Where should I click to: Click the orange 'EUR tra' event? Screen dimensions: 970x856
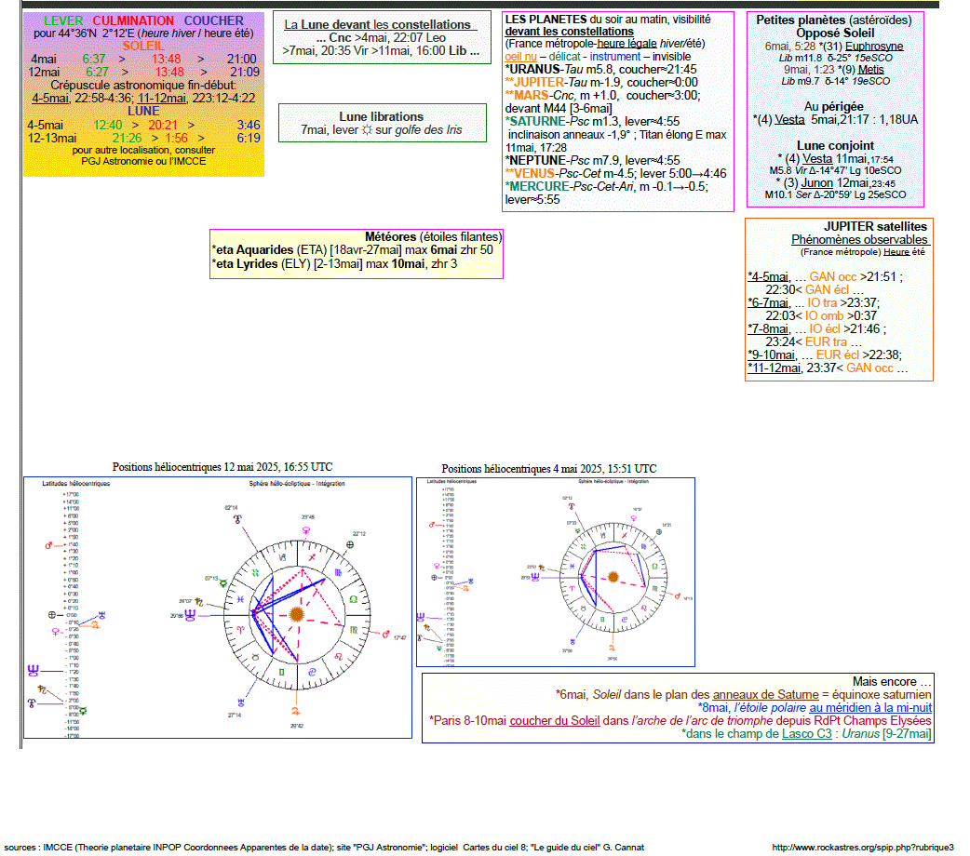(x=826, y=342)
